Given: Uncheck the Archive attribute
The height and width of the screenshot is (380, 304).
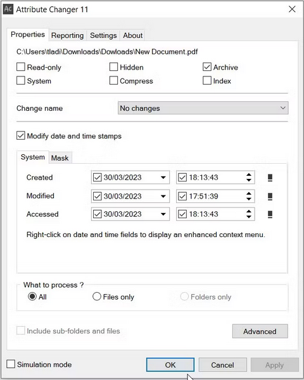Looking at the screenshot, I should tap(207, 67).
